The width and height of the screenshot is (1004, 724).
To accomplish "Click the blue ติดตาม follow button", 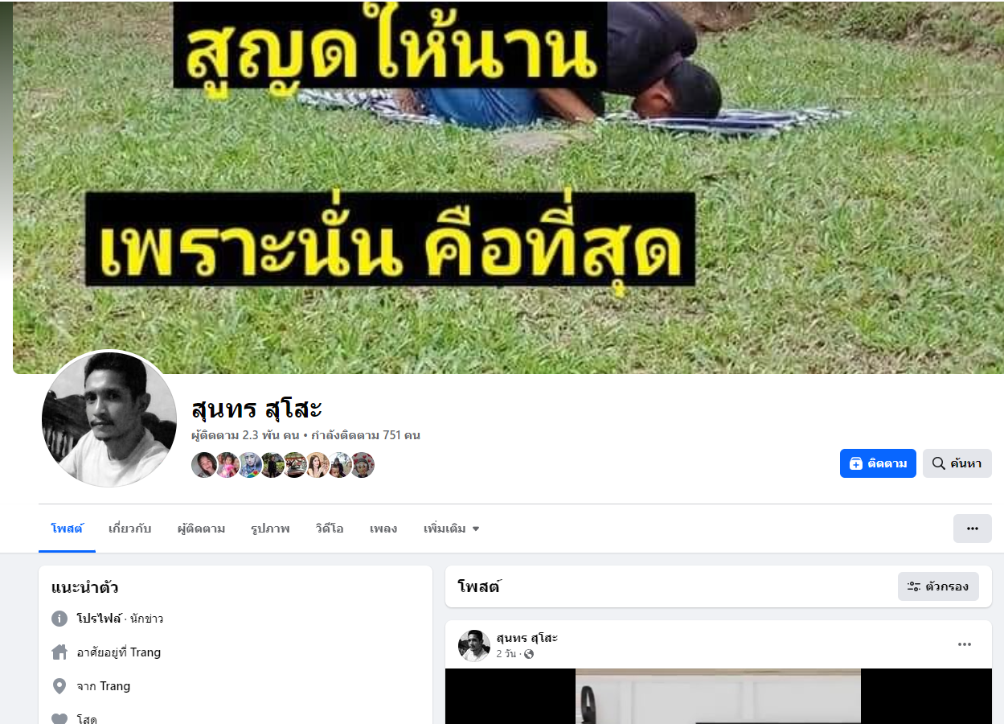I will pos(878,463).
